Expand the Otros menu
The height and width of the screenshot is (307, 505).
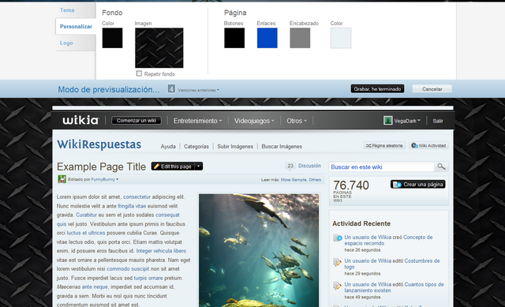tap(297, 121)
